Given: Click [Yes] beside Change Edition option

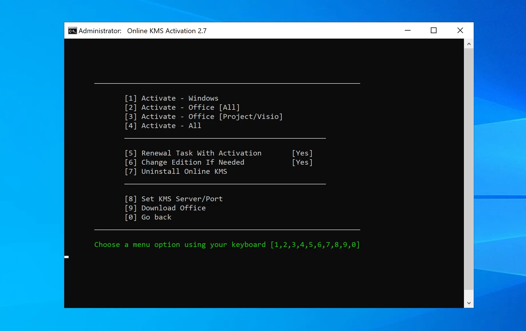Looking at the screenshot, I should [302, 162].
